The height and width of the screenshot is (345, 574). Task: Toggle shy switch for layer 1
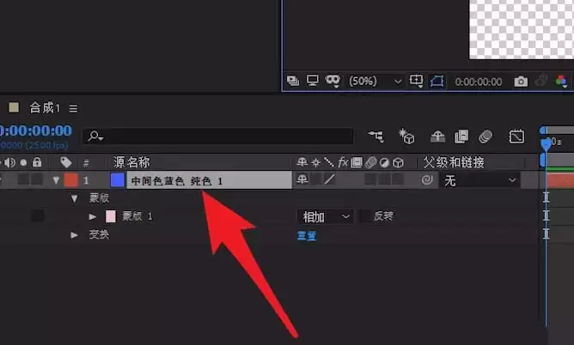[x=302, y=179]
